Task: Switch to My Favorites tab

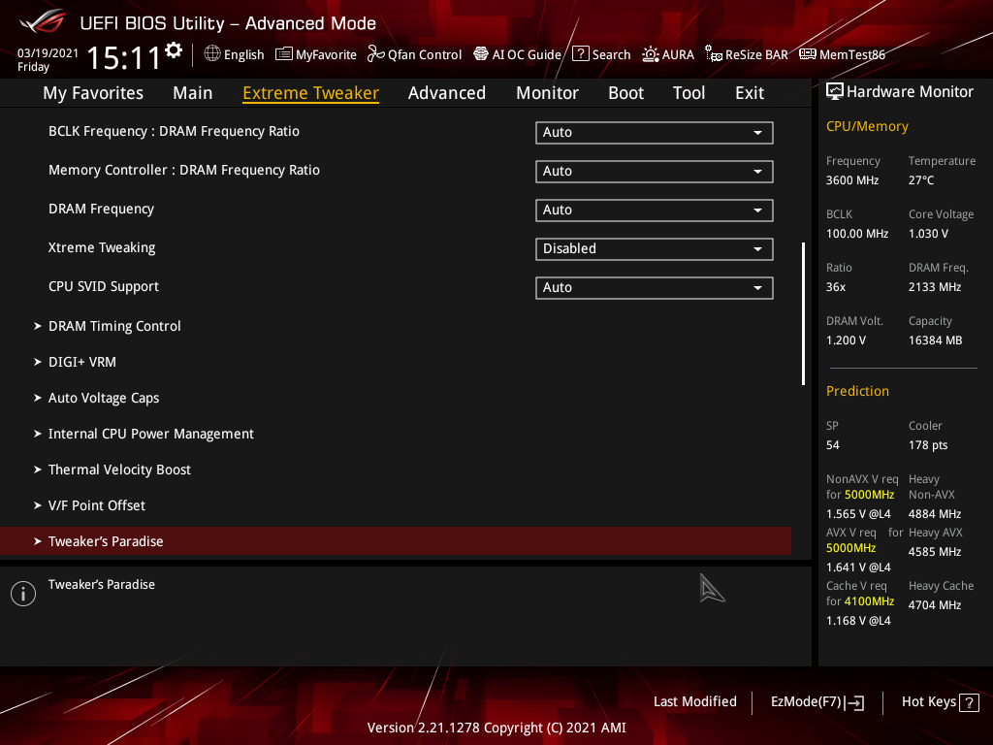Action: pos(93,93)
